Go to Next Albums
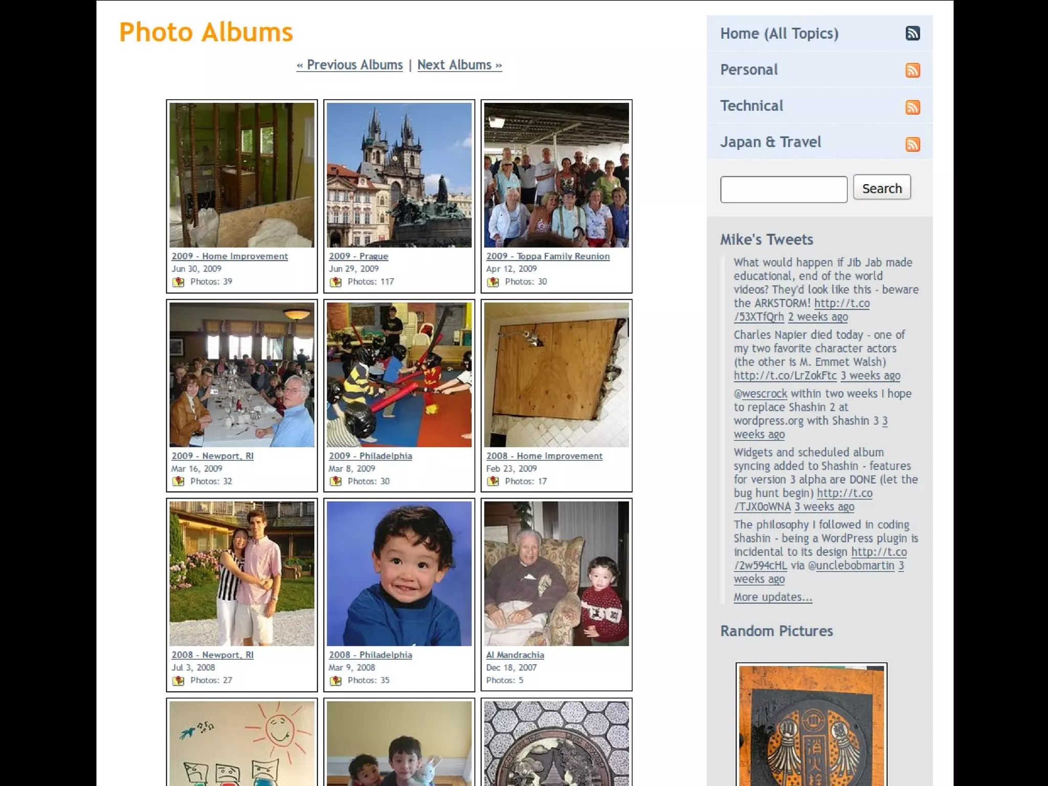This screenshot has height=786, width=1048. (459, 65)
